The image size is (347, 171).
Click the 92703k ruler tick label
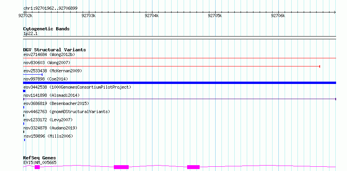click(89, 16)
